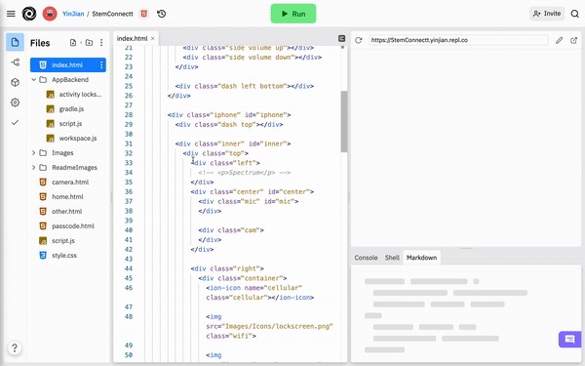
Task: Add a new file icon
Action: (x=73, y=43)
